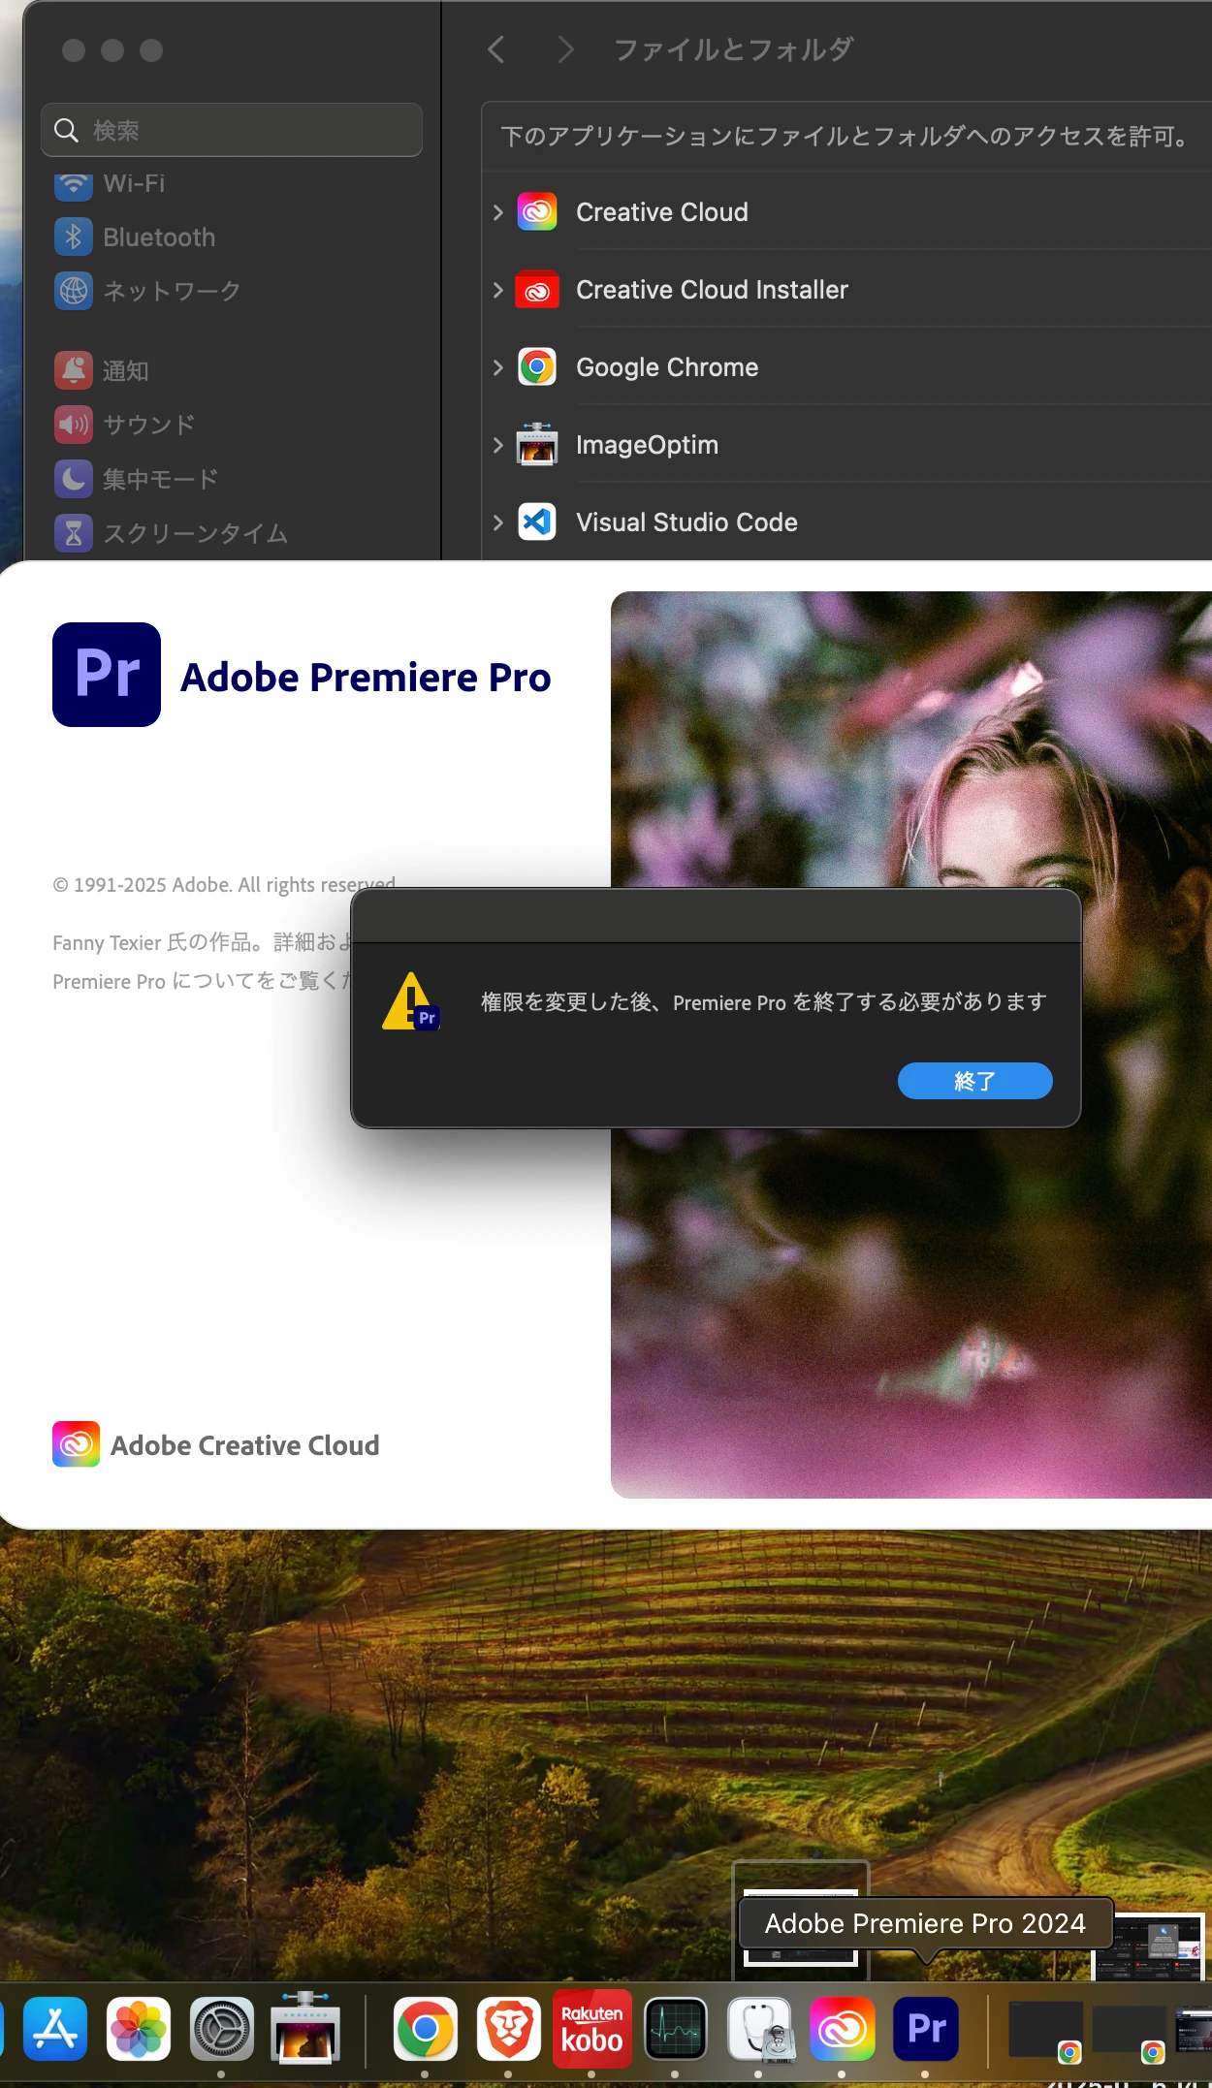
Task: Expand the Google Chrome row
Action: (497, 367)
